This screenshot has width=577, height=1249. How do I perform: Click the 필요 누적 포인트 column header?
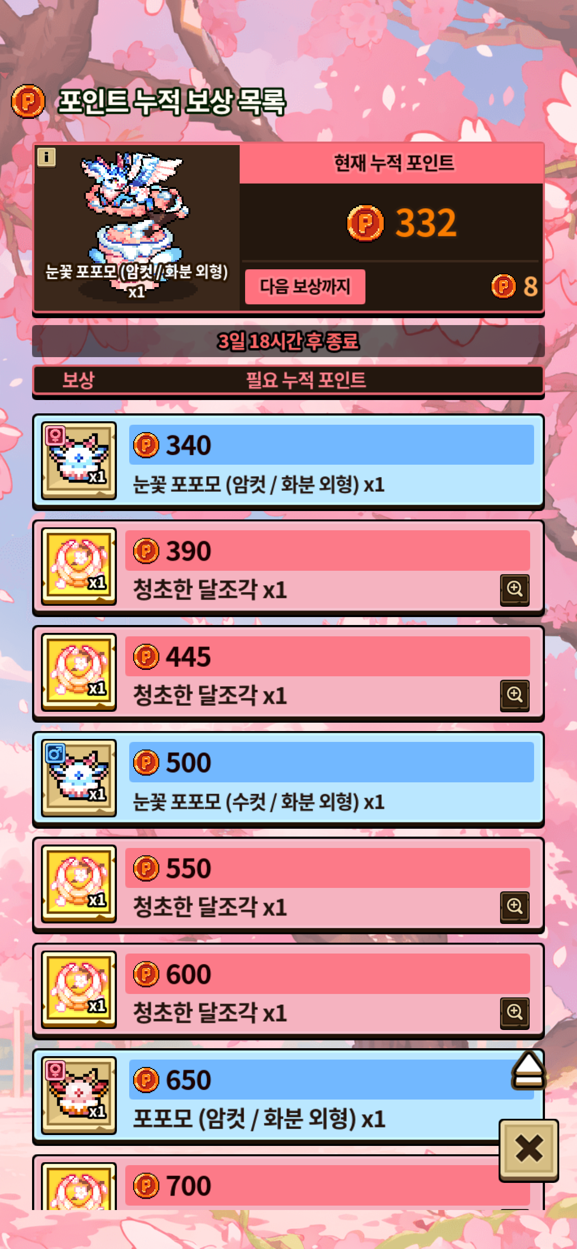306,380
